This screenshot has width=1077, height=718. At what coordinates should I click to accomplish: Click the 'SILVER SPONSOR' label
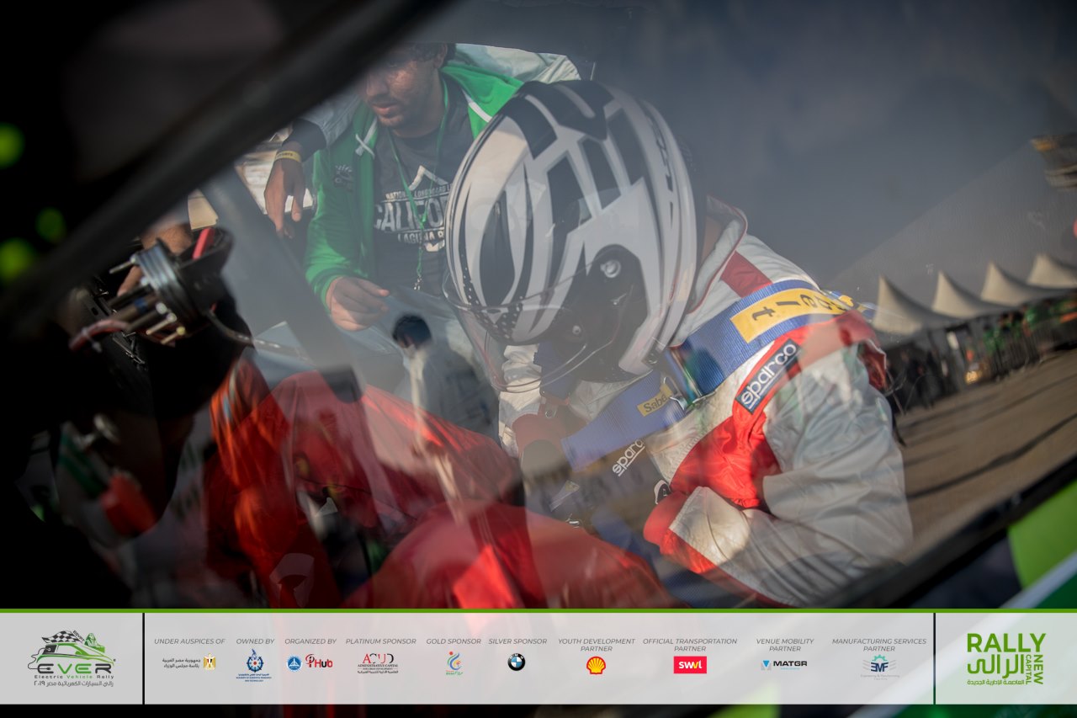[517, 641]
